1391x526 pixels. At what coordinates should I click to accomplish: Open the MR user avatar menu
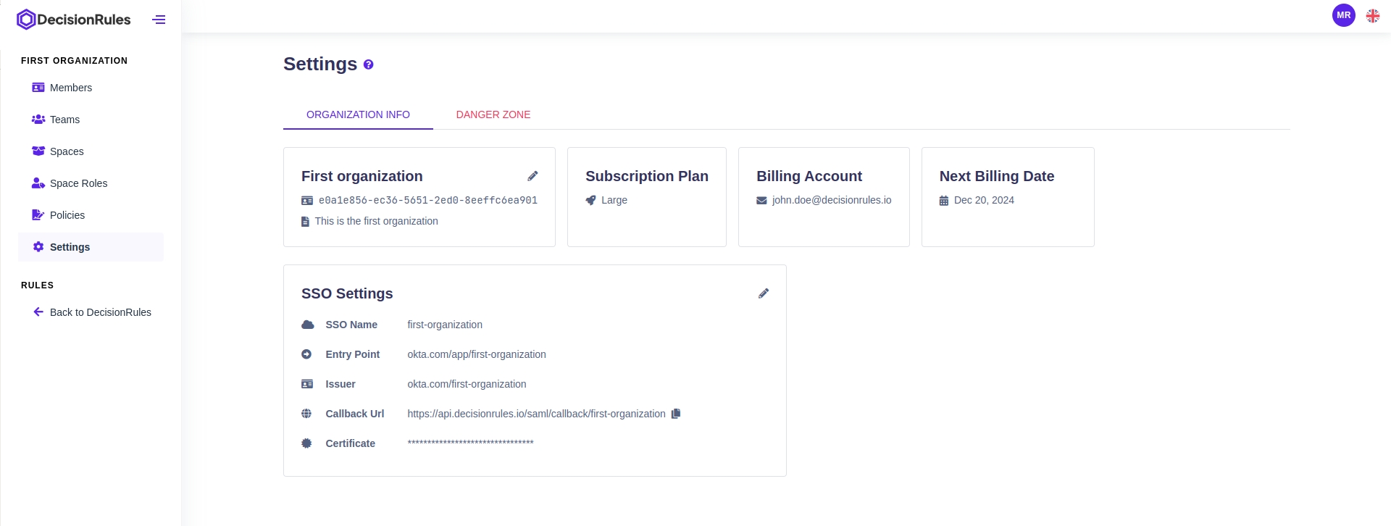[1343, 15]
